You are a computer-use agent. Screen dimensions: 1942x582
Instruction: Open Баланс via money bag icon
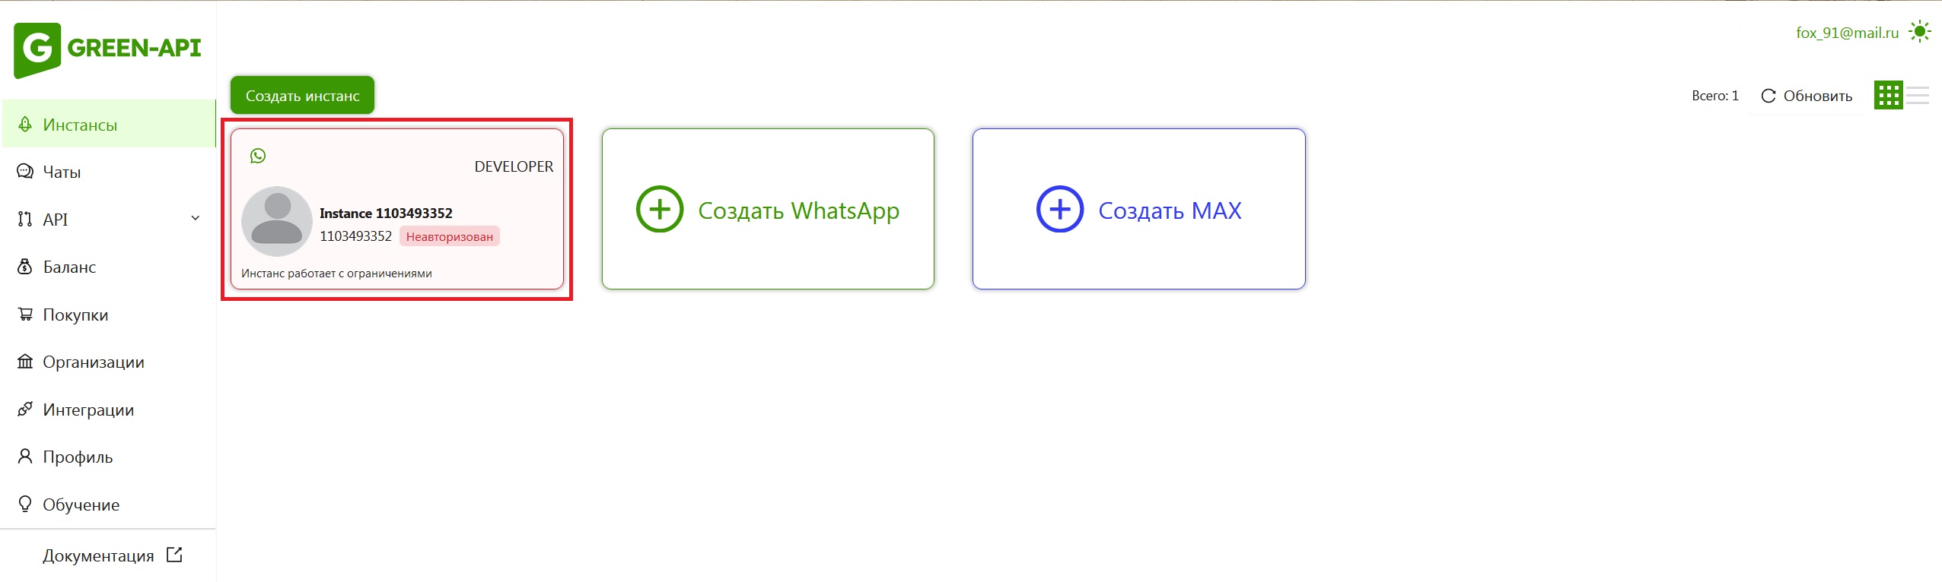pyautogui.click(x=25, y=267)
